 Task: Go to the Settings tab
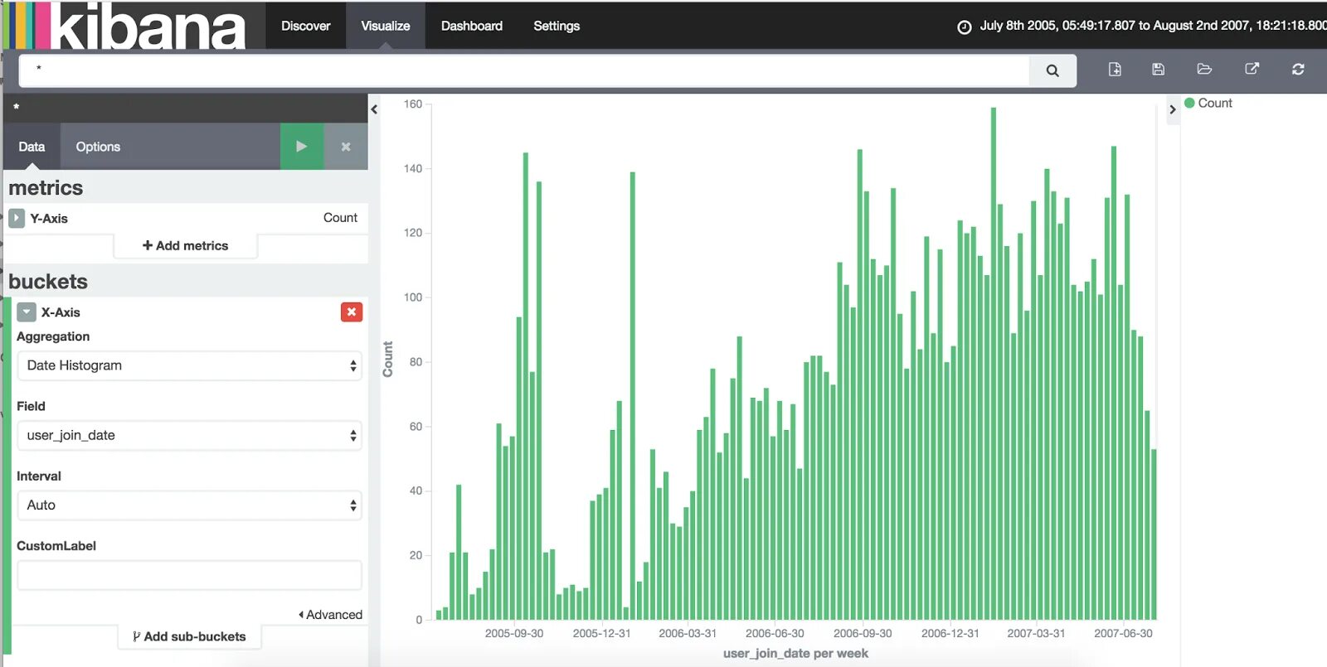point(557,26)
